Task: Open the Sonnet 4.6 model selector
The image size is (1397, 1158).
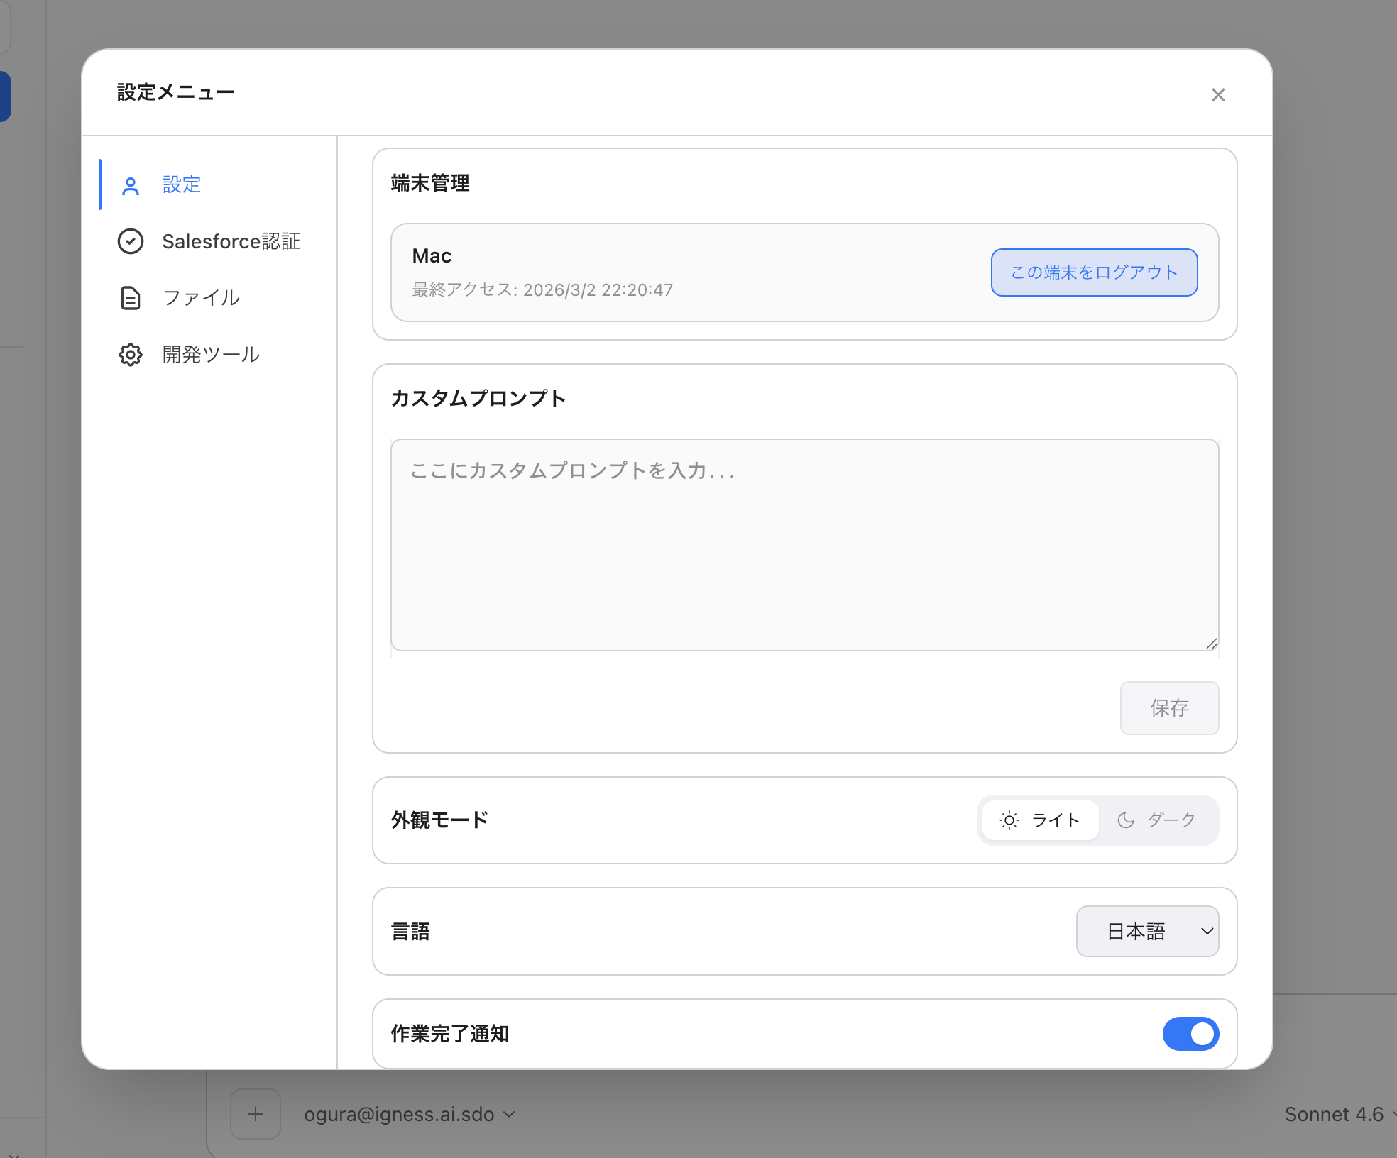Action: [x=1336, y=1114]
